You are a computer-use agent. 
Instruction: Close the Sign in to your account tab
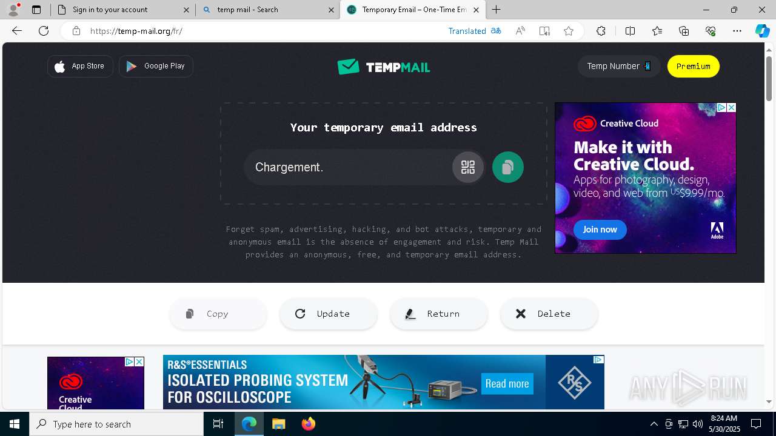[x=186, y=10]
